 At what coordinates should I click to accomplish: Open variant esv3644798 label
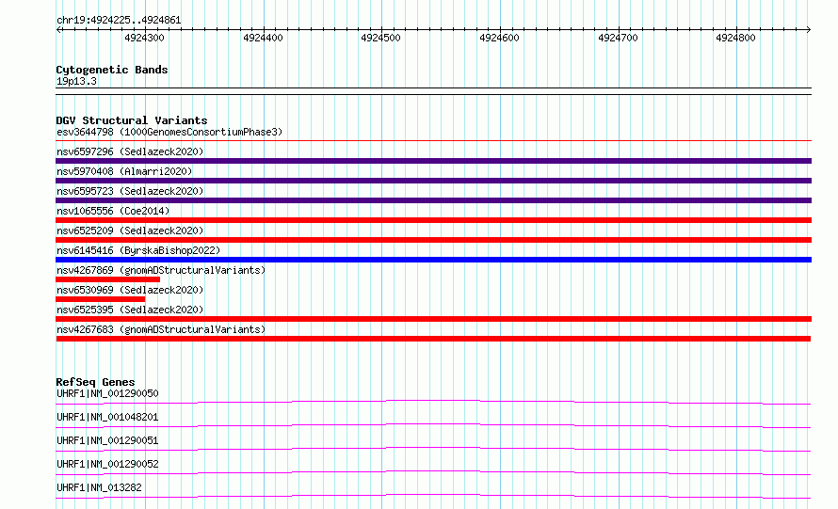pos(169,132)
